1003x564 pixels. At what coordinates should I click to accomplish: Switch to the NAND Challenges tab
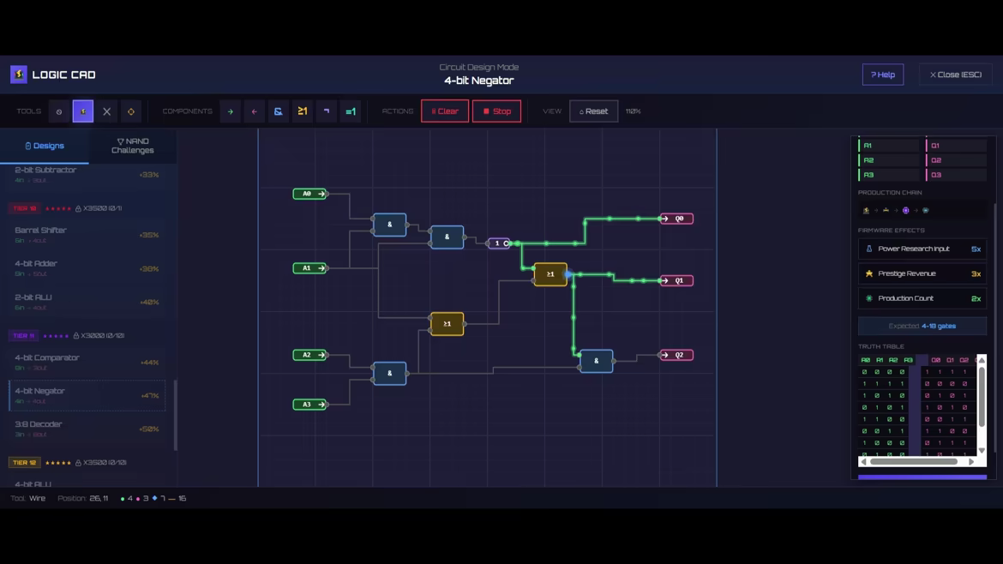pos(132,146)
